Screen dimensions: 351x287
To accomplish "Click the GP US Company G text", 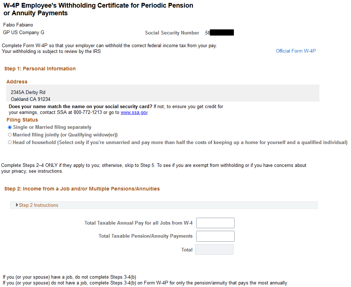I will click(x=23, y=32).
